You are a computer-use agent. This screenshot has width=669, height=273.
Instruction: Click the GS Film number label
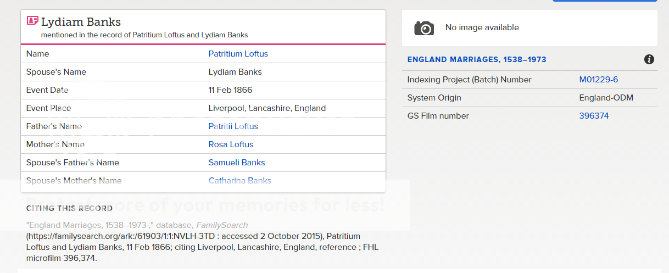point(438,116)
